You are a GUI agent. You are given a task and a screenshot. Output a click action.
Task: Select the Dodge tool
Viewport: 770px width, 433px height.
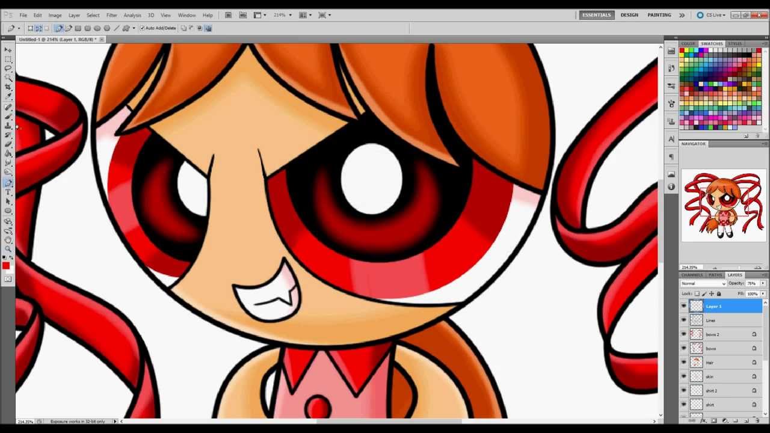pyautogui.click(x=8, y=171)
